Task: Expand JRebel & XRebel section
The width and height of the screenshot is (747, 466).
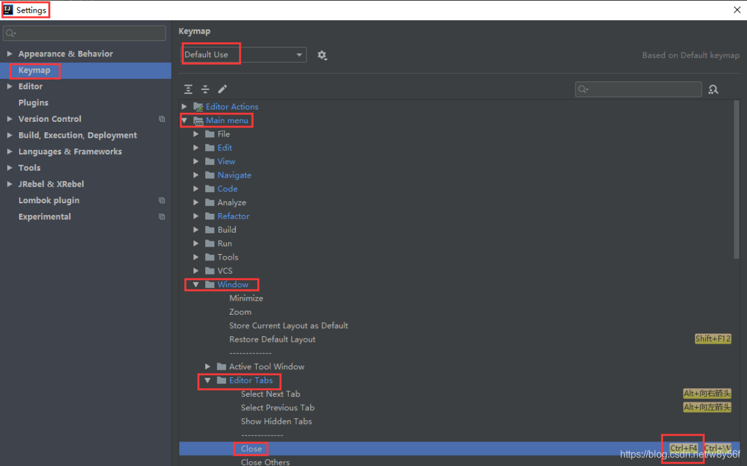Action: tap(9, 184)
